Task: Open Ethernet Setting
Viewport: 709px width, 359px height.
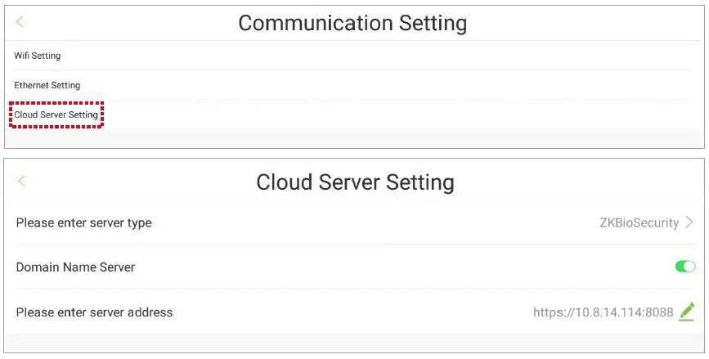Action: (47, 85)
